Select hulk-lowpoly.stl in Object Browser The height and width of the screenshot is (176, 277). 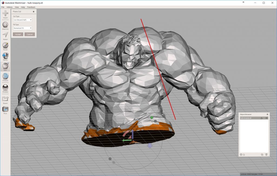click(x=254, y=118)
